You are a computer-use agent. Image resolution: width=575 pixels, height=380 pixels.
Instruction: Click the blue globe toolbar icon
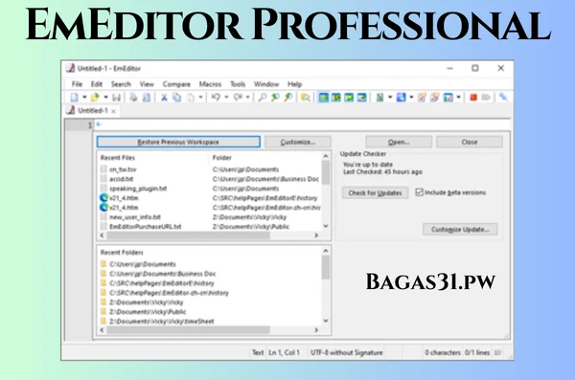click(x=402, y=97)
